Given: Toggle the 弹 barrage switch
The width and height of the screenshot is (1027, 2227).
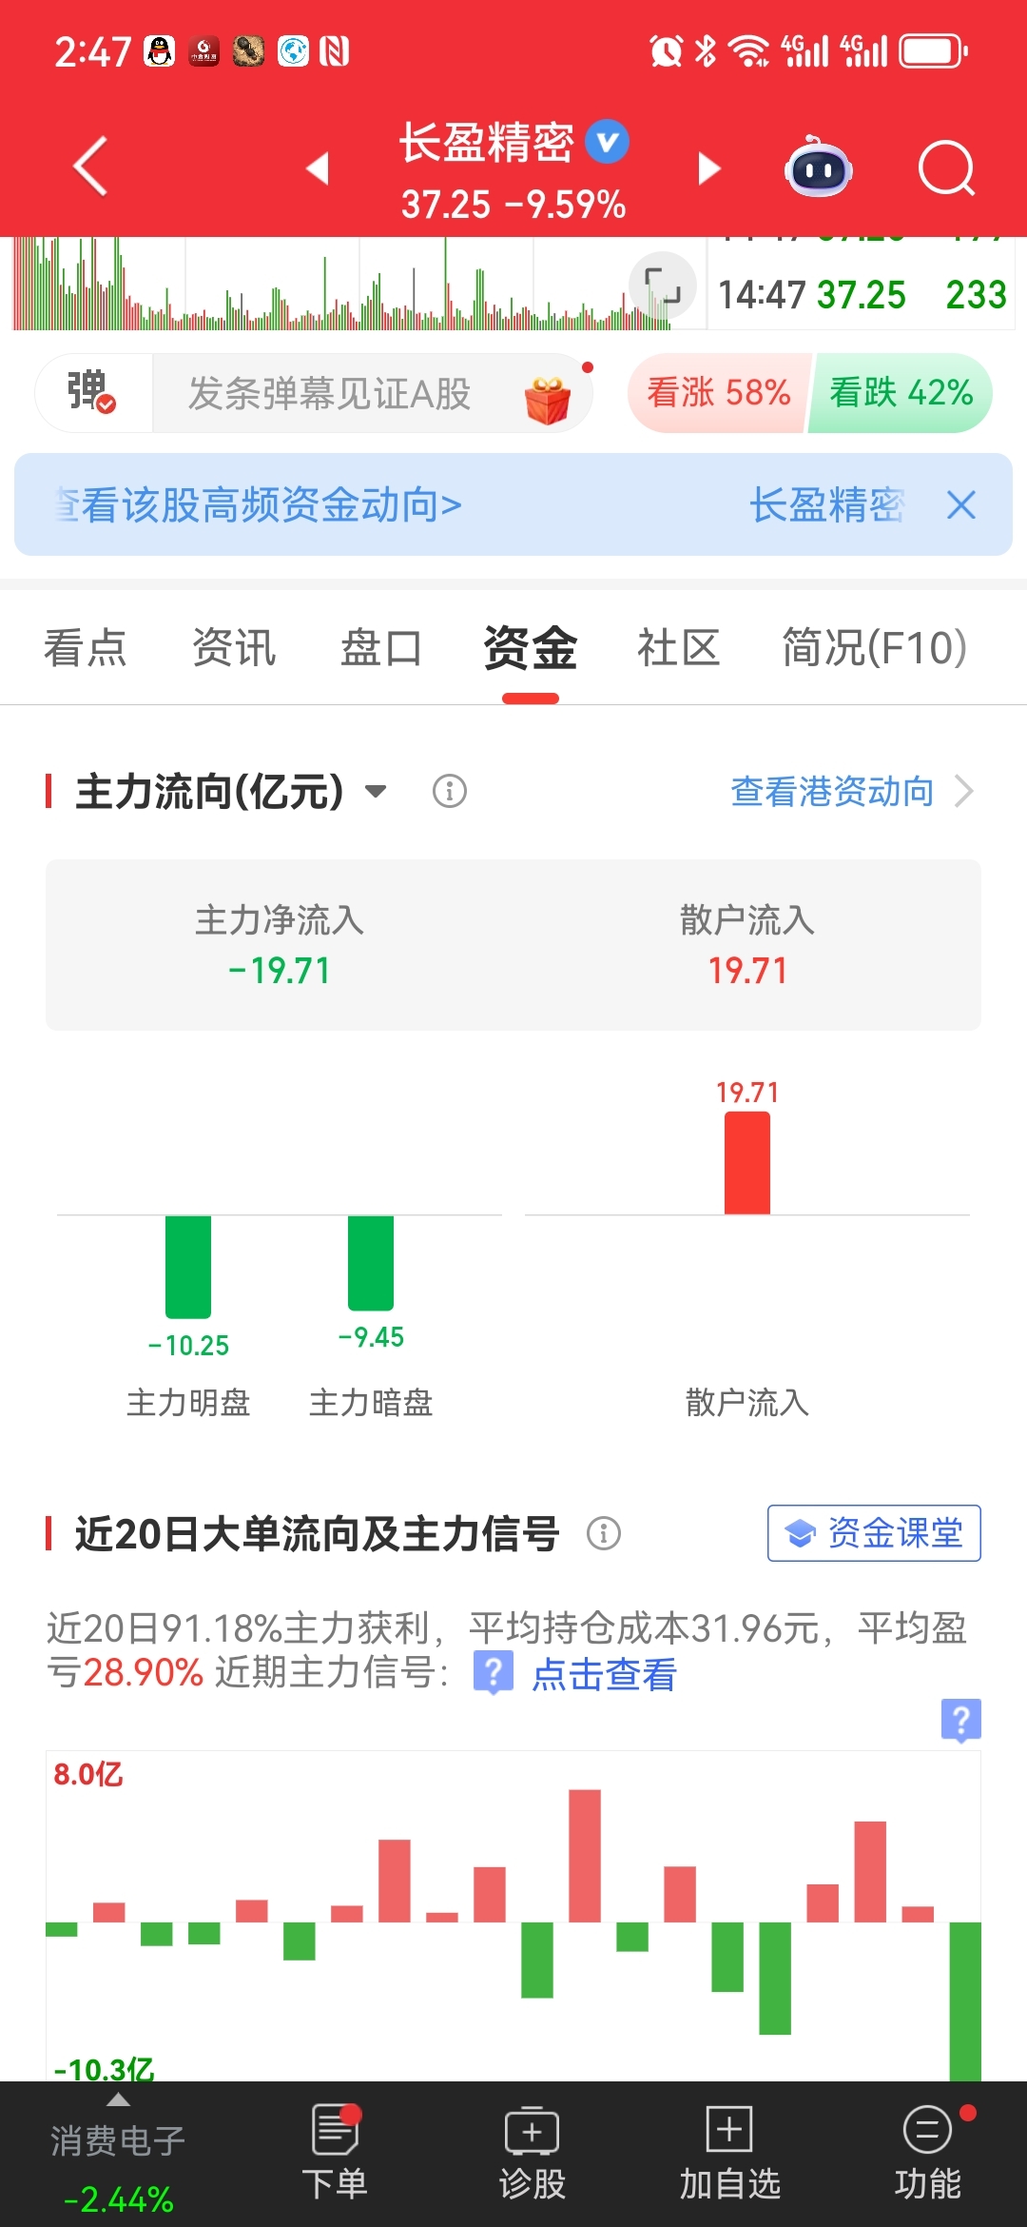Looking at the screenshot, I should tap(92, 392).
